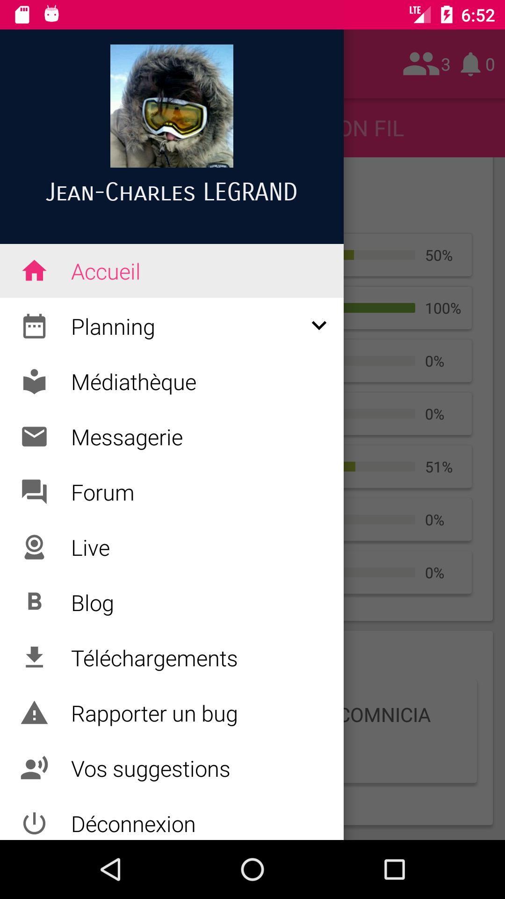Image resolution: width=505 pixels, height=899 pixels.
Task: Tap the notification bell icon
Action: 470,64
